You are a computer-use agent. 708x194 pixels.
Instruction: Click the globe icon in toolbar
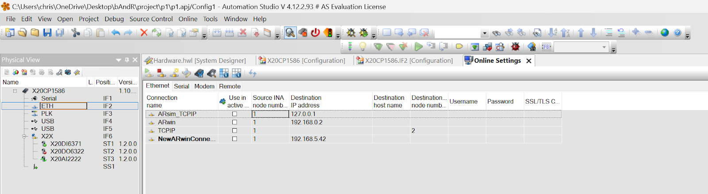tap(665, 33)
